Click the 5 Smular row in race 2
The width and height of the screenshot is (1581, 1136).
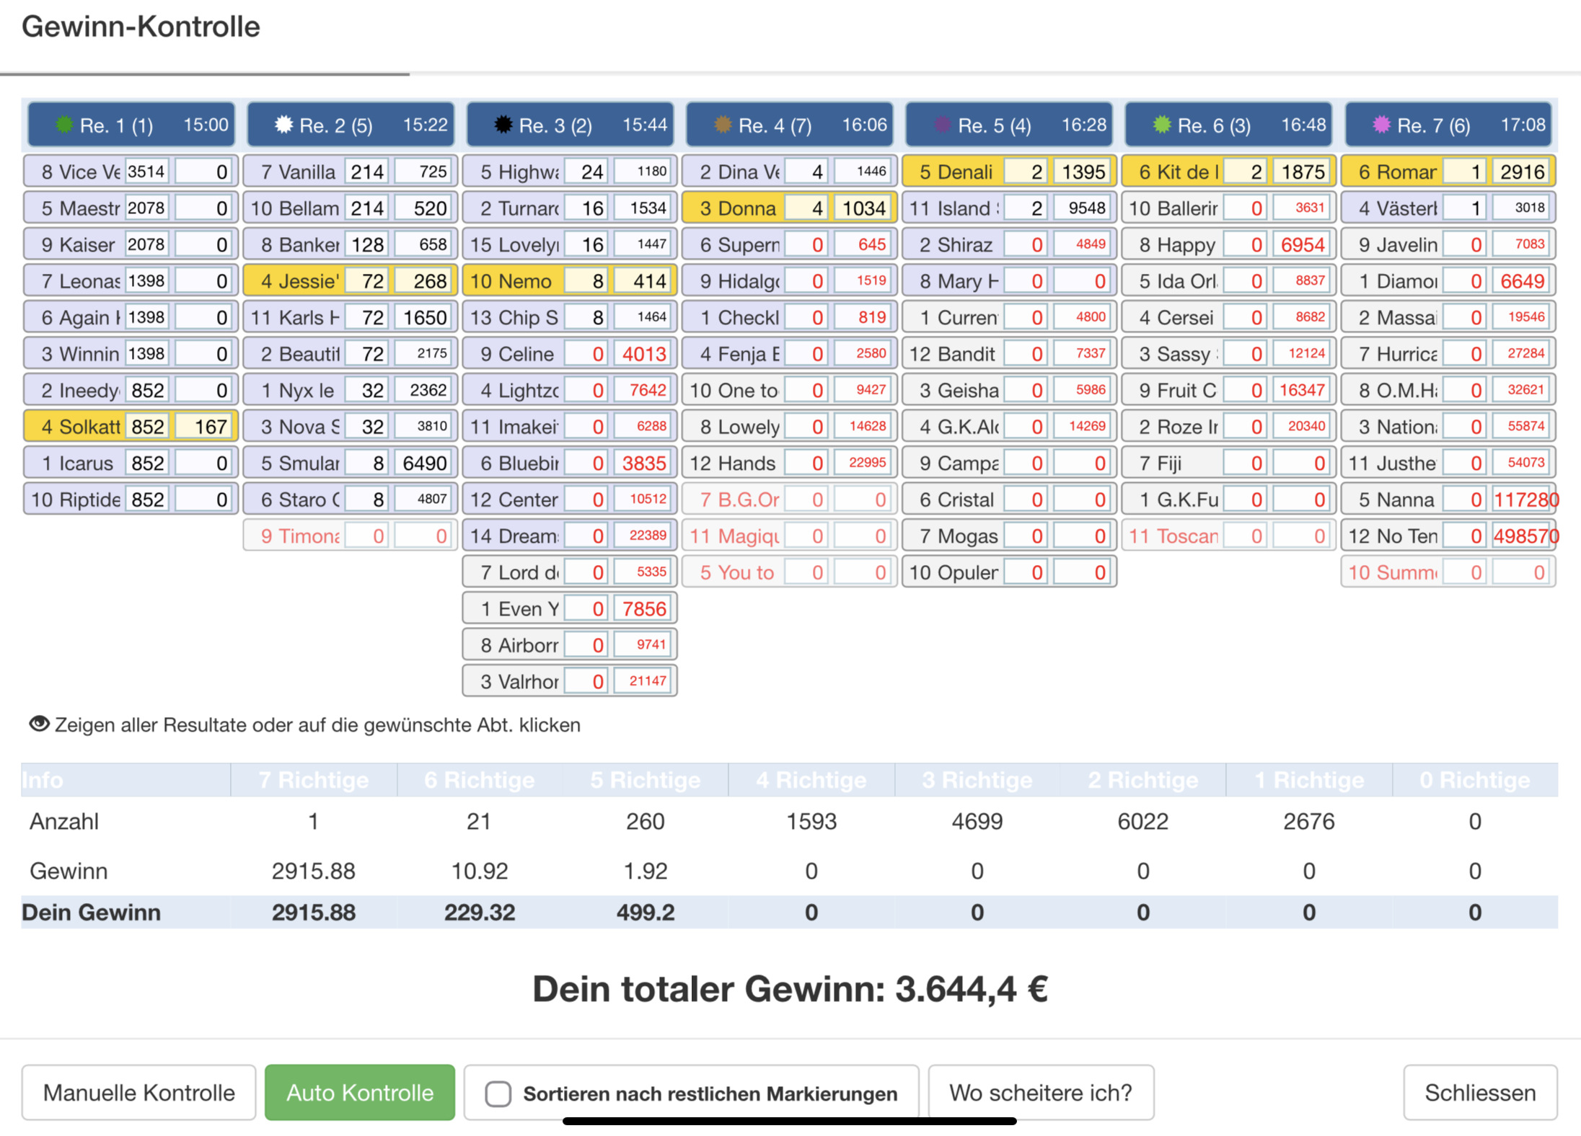click(351, 463)
